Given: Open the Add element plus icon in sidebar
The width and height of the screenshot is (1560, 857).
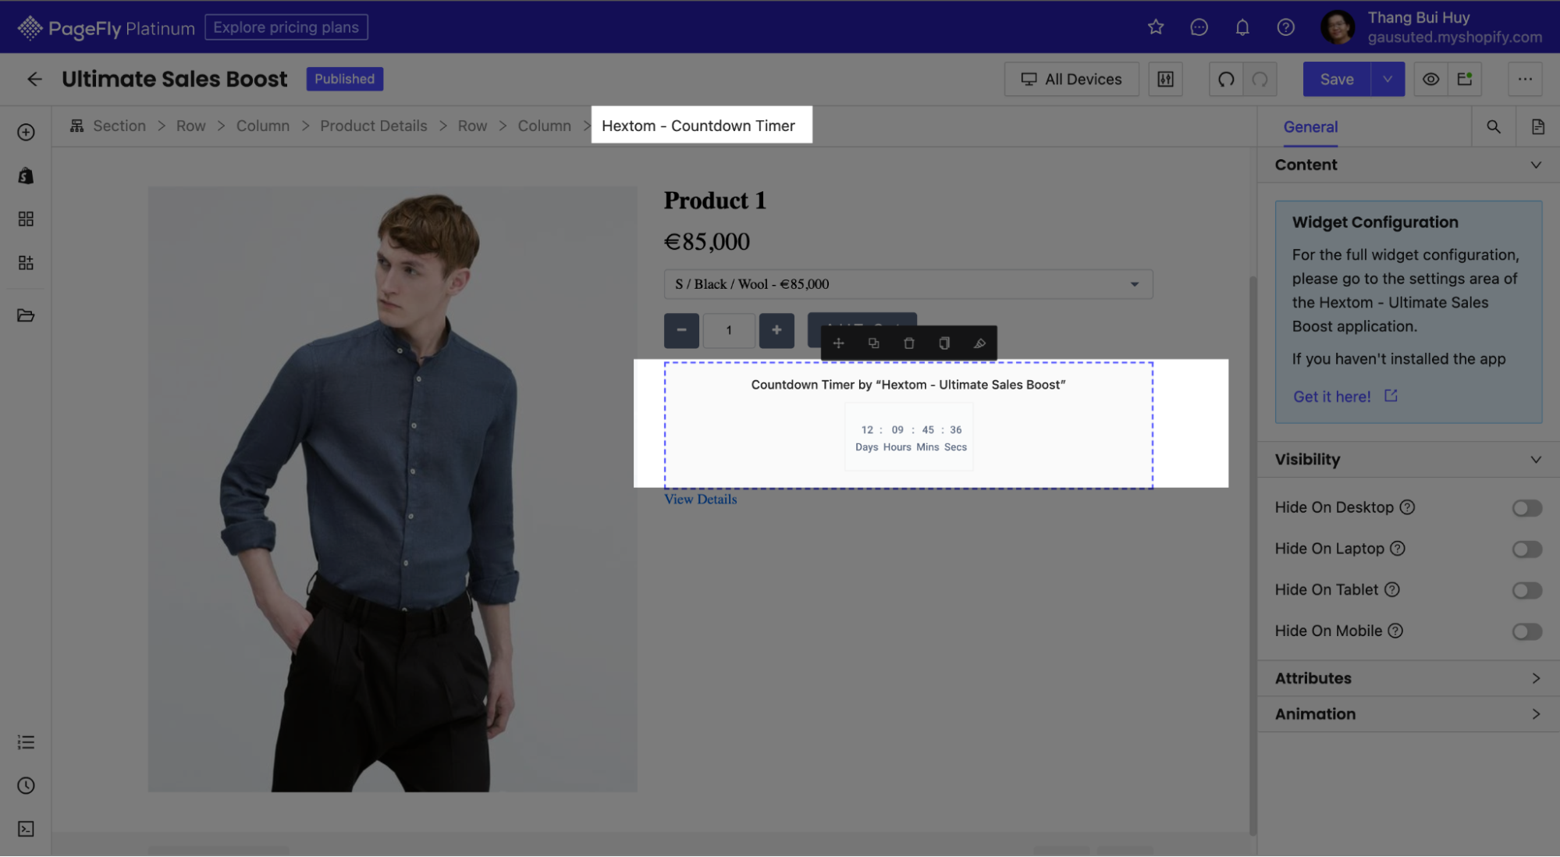Looking at the screenshot, I should point(26,132).
